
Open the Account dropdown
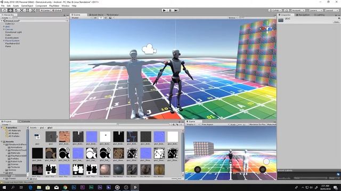point(298,10)
